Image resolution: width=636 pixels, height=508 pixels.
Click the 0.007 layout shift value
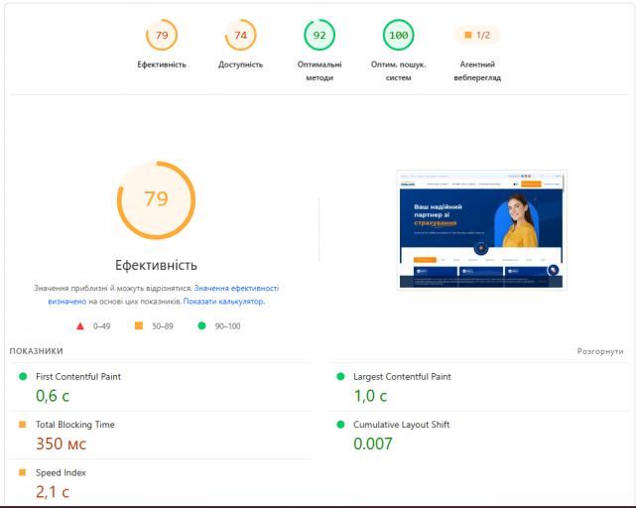(x=373, y=444)
